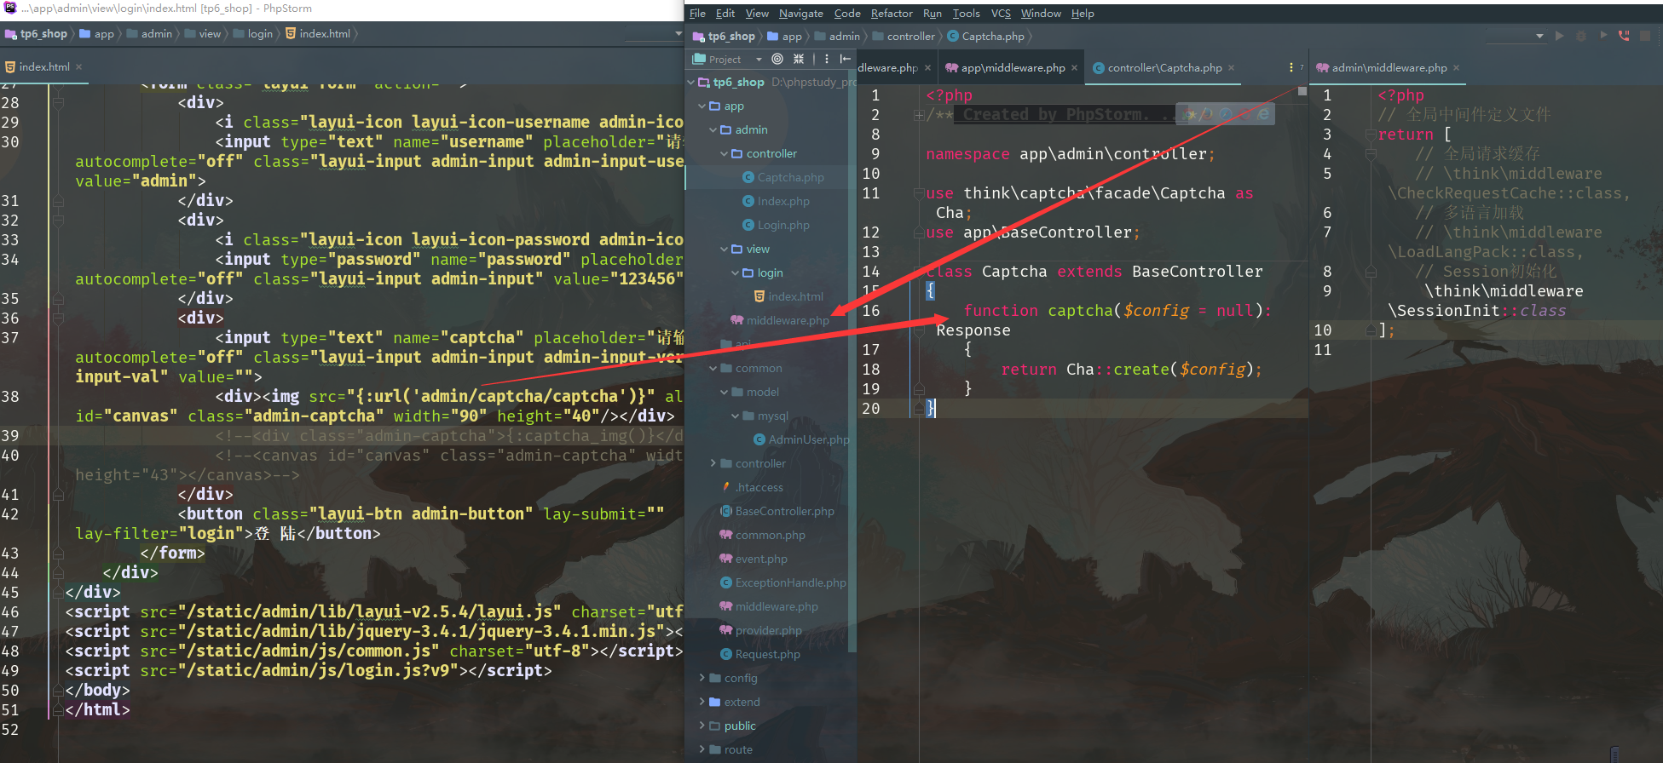Click view breadcrumb in left window

[x=210, y=34]
